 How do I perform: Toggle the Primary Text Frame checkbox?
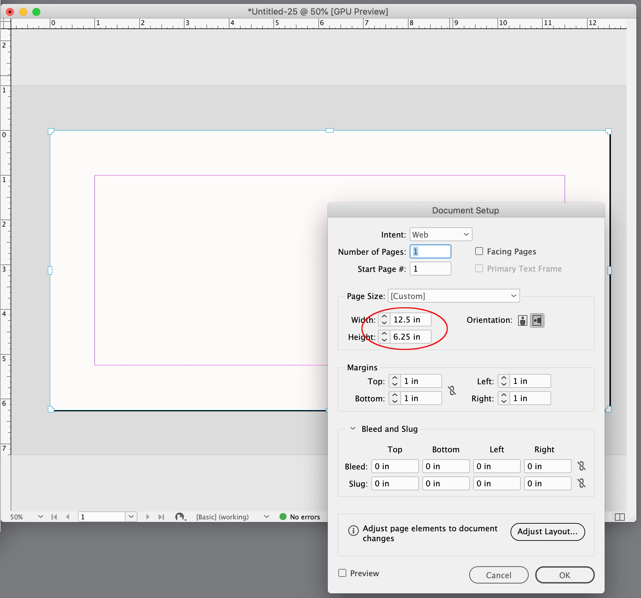pos(479,269)
